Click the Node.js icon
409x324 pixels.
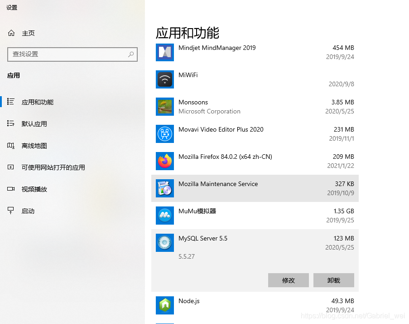pyautogui.click(x=164, y=305)
